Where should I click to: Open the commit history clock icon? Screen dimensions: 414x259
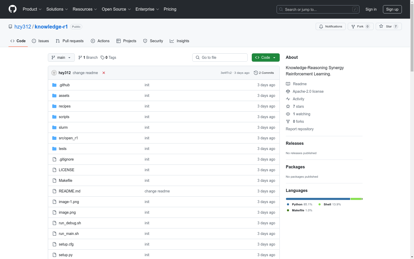coord(256,73)
